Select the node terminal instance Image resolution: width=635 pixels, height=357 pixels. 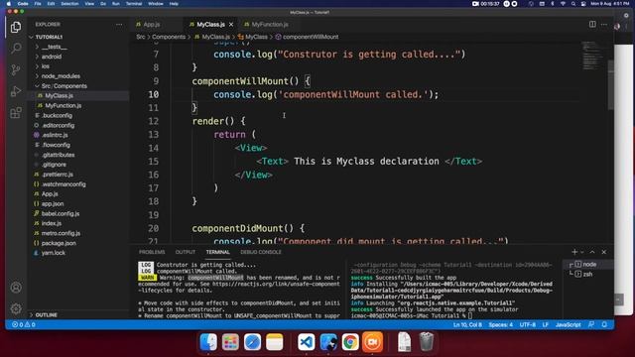[x=588, y=265]
